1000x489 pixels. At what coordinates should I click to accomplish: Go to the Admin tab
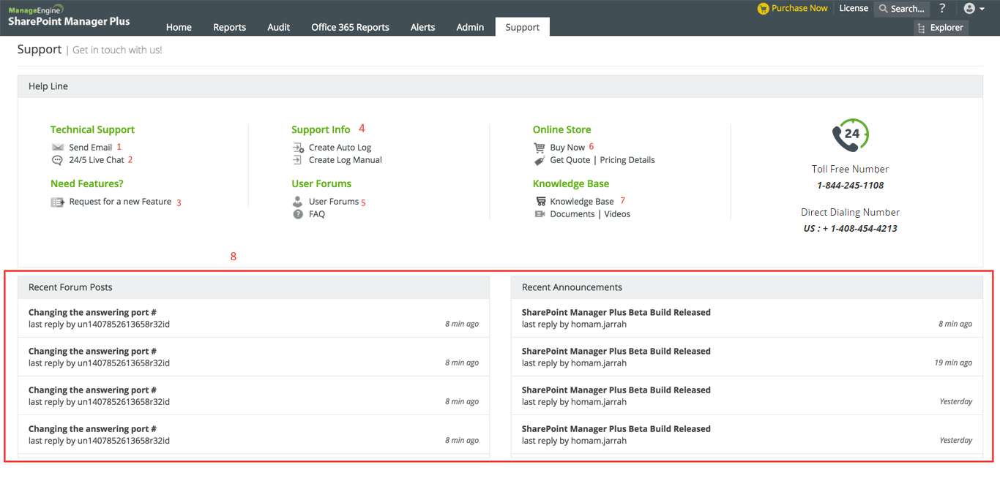470,27
